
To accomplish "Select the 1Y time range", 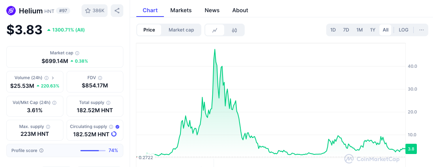I will (x=372, y=30).
